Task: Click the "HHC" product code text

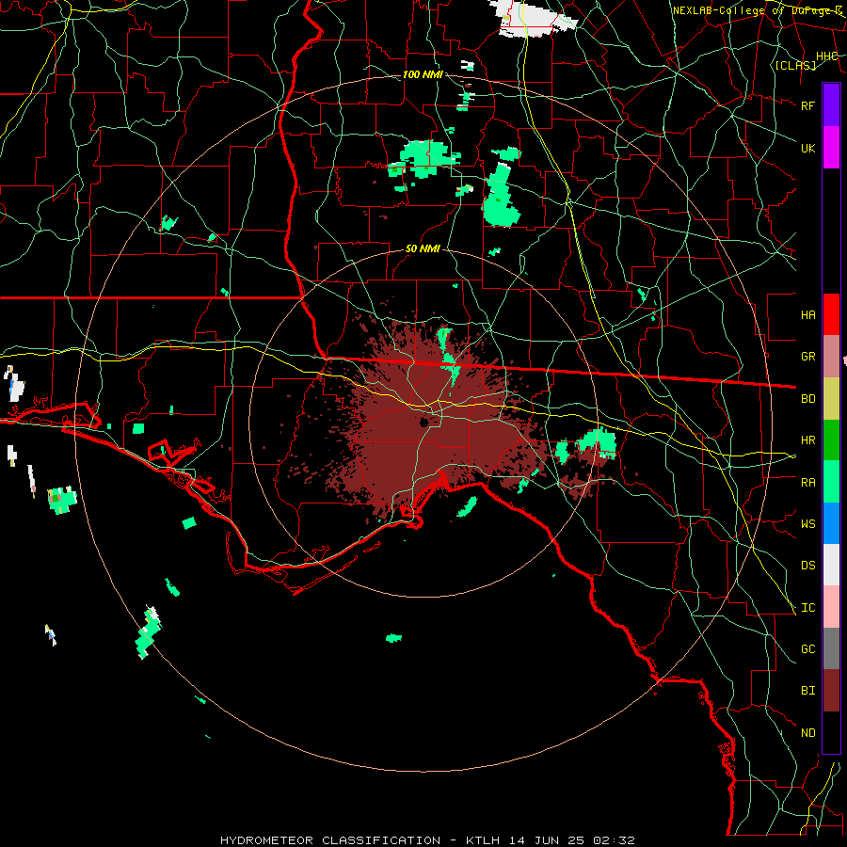Action: click(826, 56)
